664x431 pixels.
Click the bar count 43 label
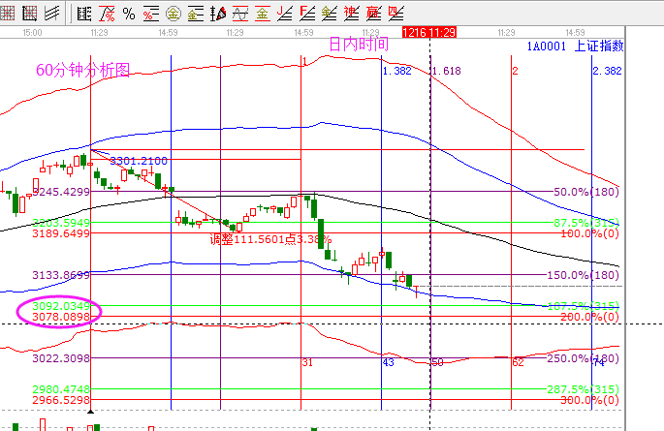coord(389,362)
